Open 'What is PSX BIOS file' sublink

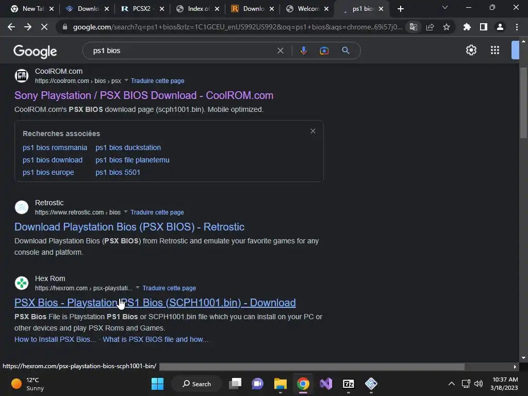(x=155, y=339)
